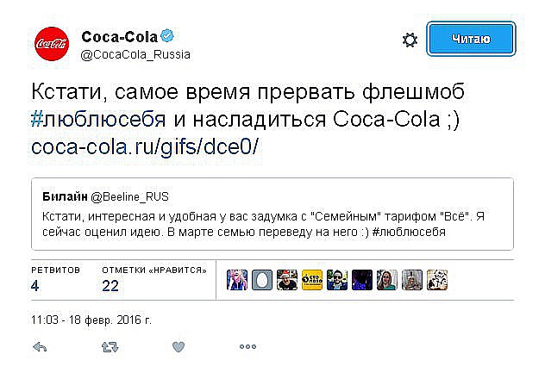The width and height of the screenshot is (545, 379).
Task: Click the yellow radio logo avatar
Action: 312,279
